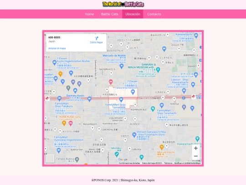Select the AU DISCO gray pin
246x185 pixels.
point(135,119)
